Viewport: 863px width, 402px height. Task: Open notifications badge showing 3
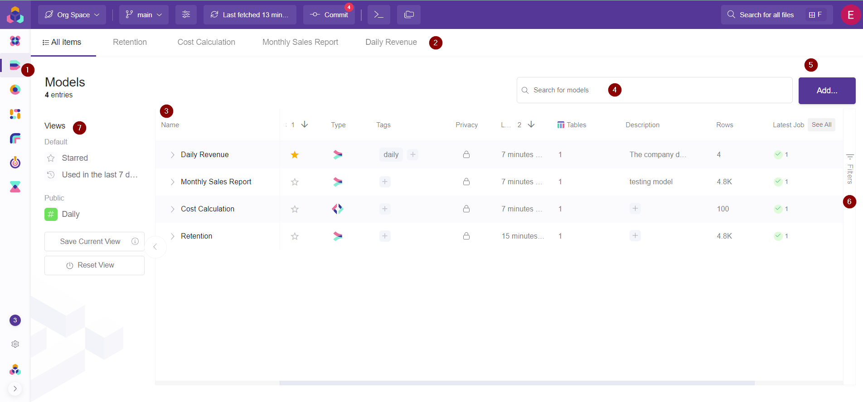(x=15, y=320)
